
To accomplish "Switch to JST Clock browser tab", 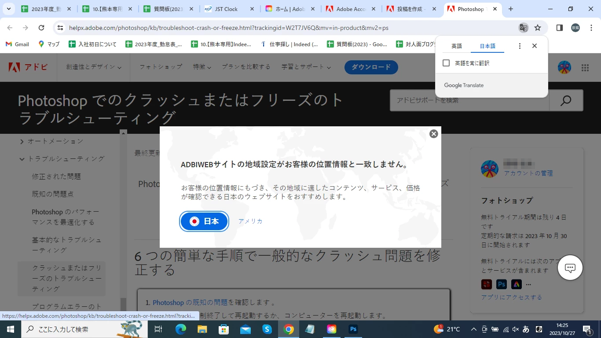I will (x=229, y=9).
